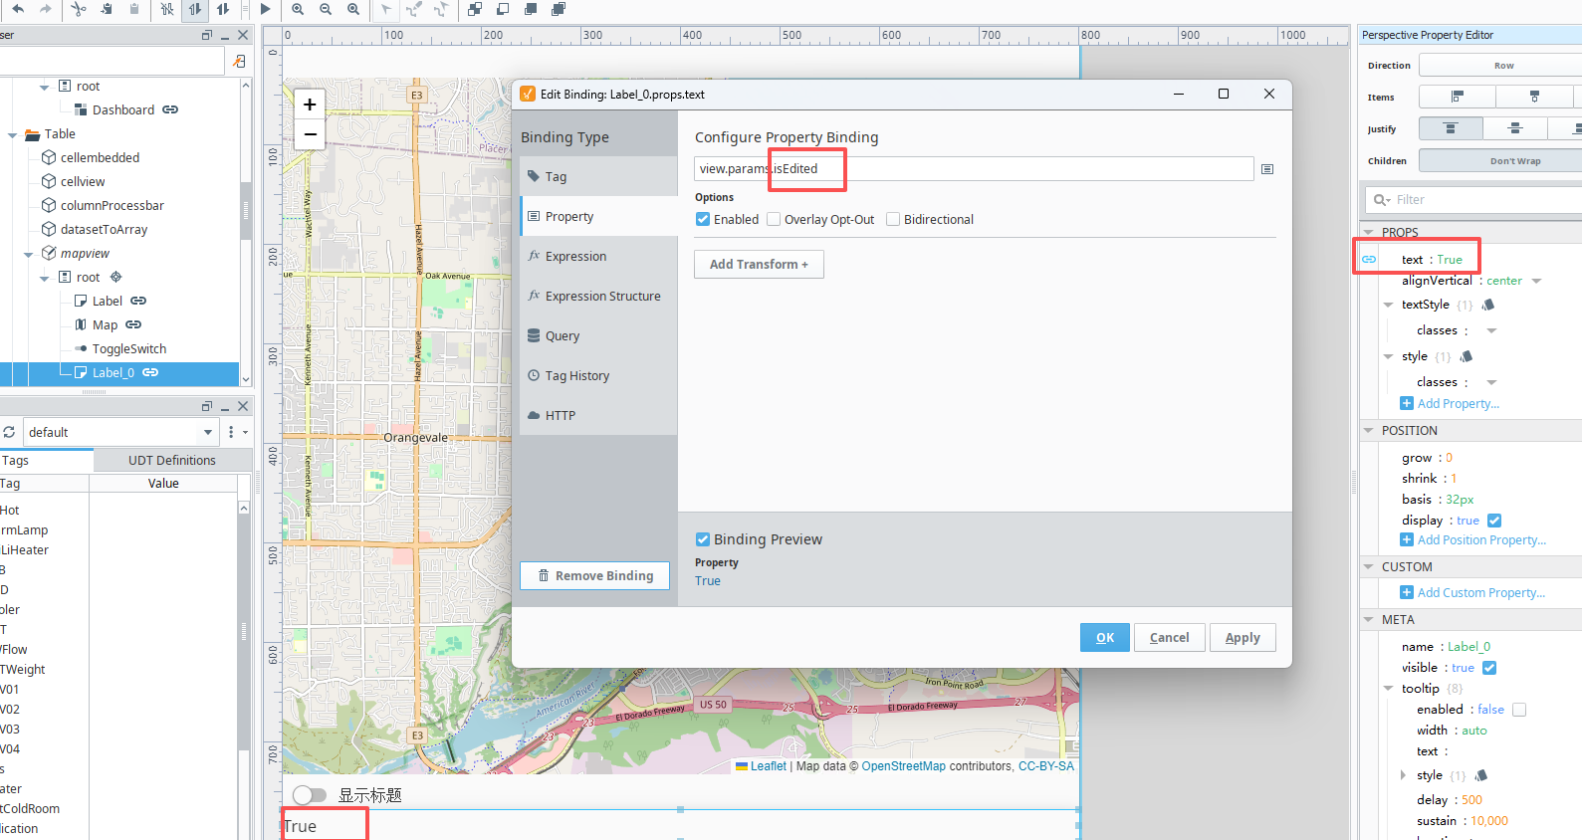The width and height of the screenshot is (1582, 840).
Task: Select the Items align start icon button
Action: [1457, 97]
